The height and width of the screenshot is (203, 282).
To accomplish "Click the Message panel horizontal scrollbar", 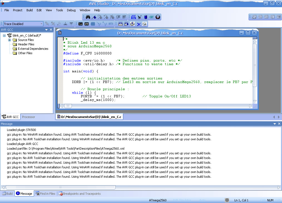I will tap(61, 188).
